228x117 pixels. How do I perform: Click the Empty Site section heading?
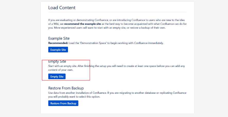pyautogui.click(x=57, y=61)
